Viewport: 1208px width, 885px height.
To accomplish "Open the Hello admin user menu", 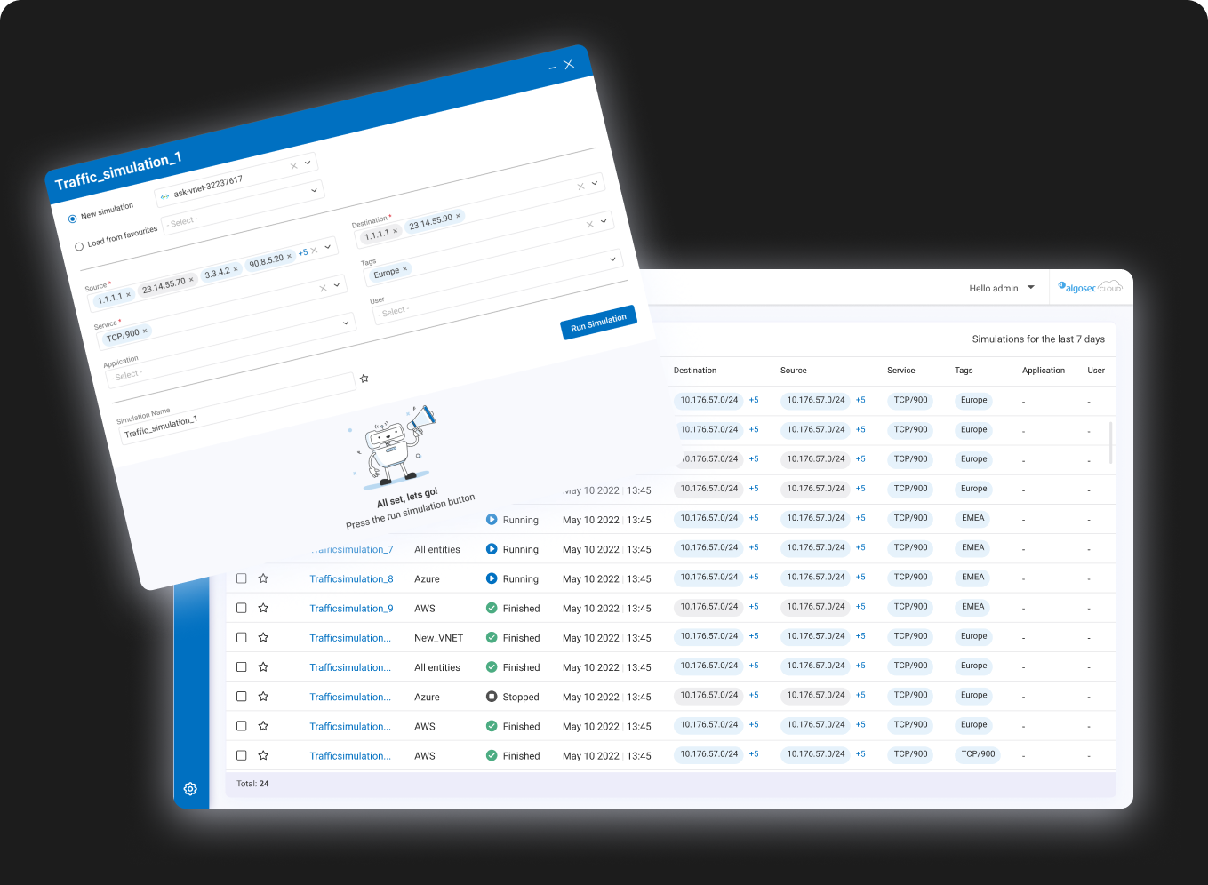I will coord(1002,288).
